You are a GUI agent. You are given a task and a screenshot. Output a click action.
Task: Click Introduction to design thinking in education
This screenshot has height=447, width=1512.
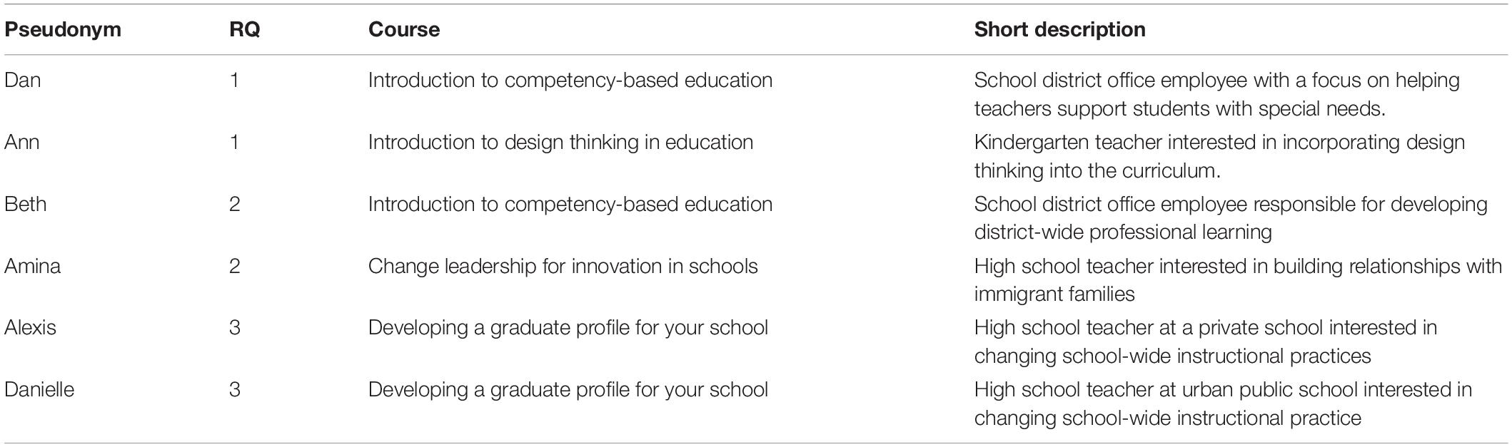561,142
